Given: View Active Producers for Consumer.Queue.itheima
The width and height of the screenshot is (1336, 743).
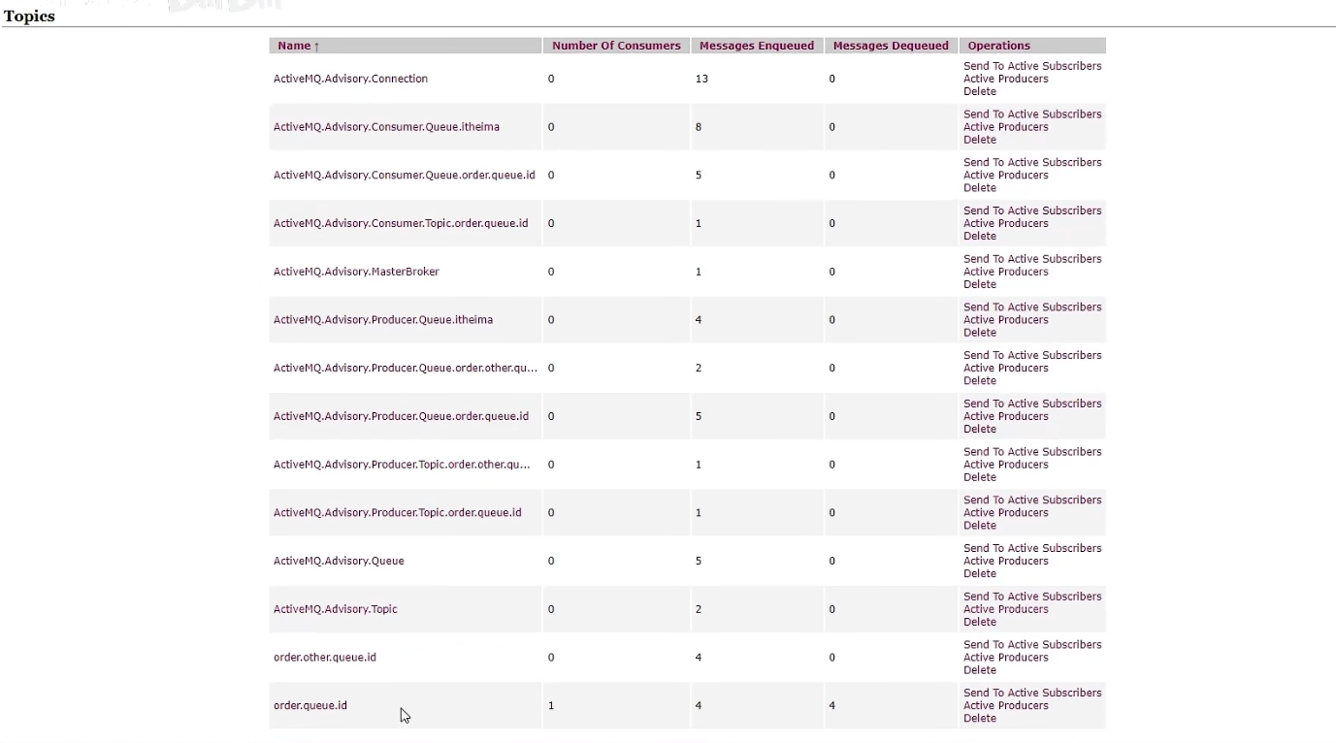Looking at the screenshot, I should tap(1005, 127).
